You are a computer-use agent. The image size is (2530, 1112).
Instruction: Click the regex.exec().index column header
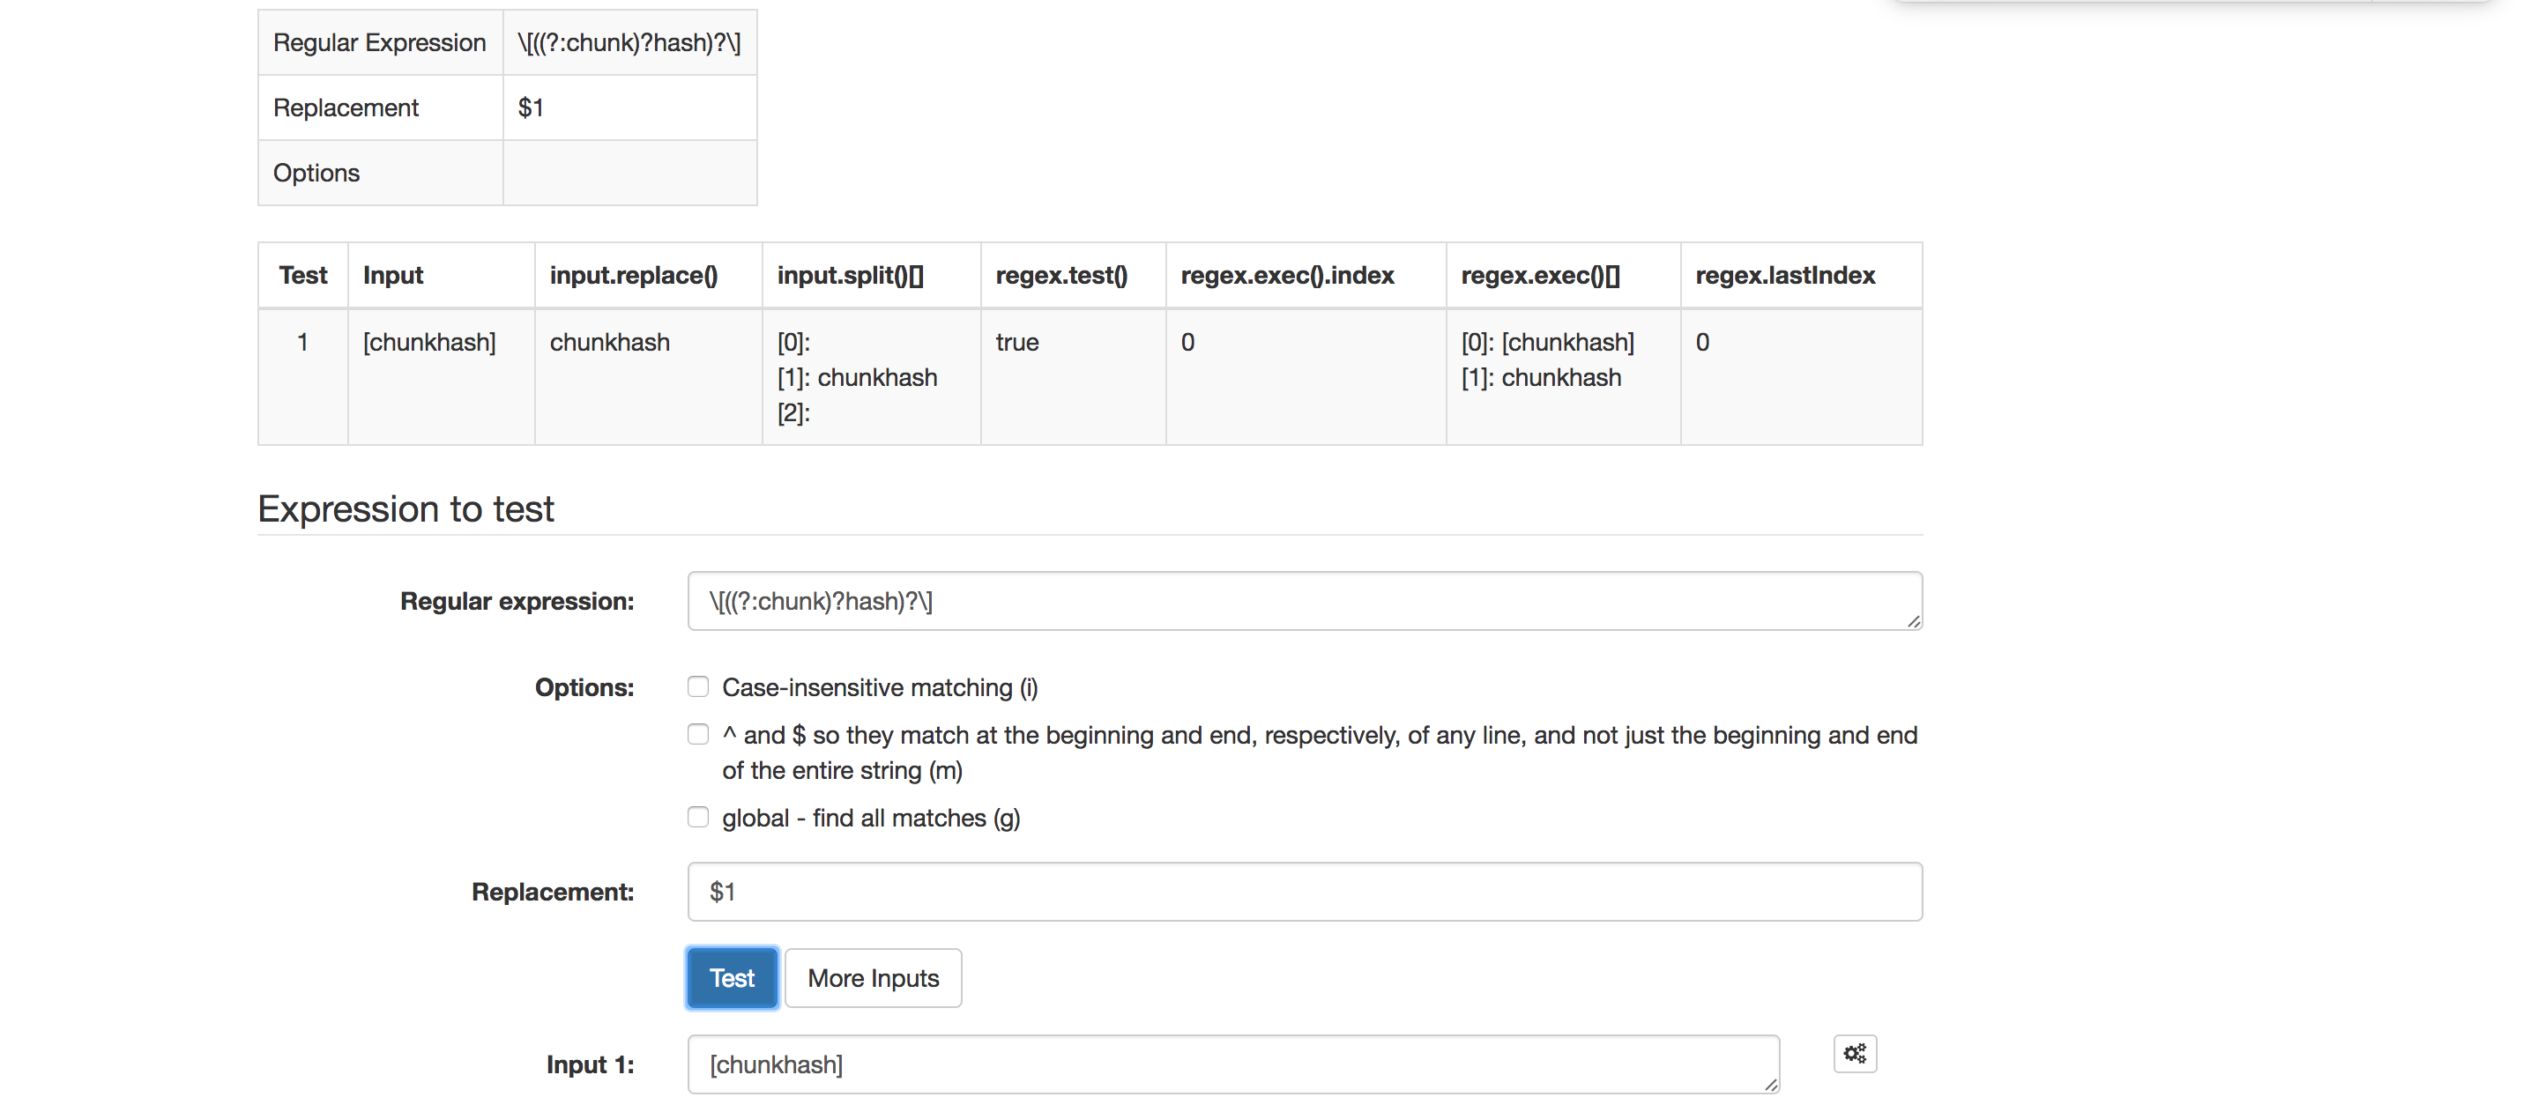1287,275
